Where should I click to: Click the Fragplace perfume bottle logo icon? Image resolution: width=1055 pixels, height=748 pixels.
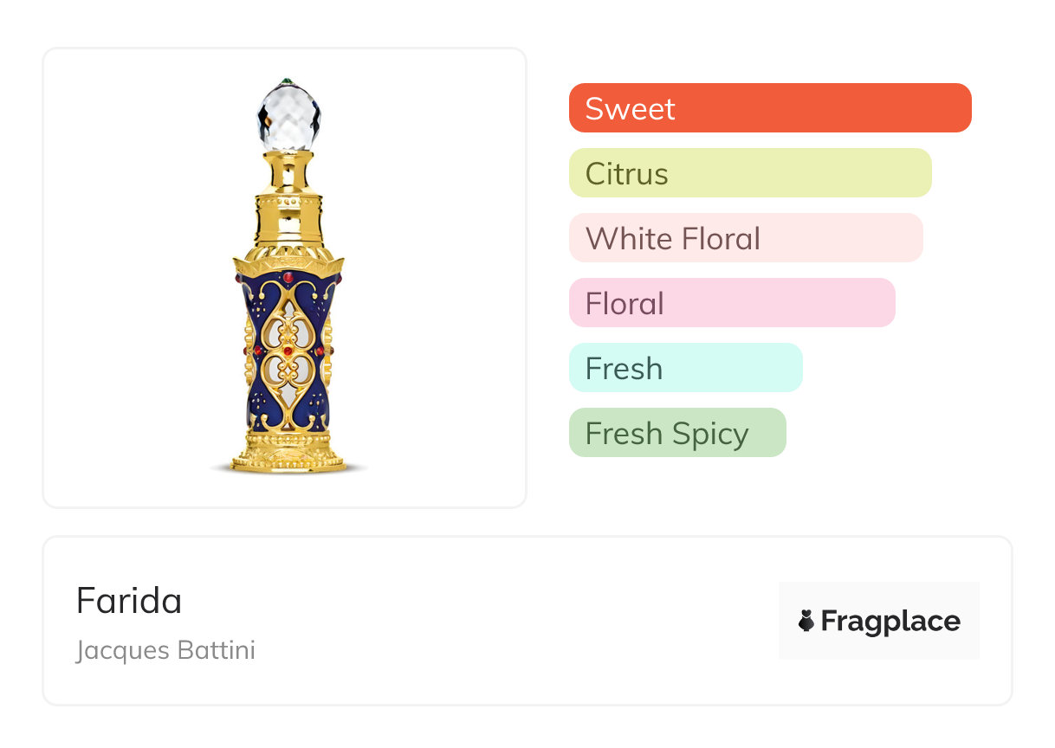tap(806, 621)
